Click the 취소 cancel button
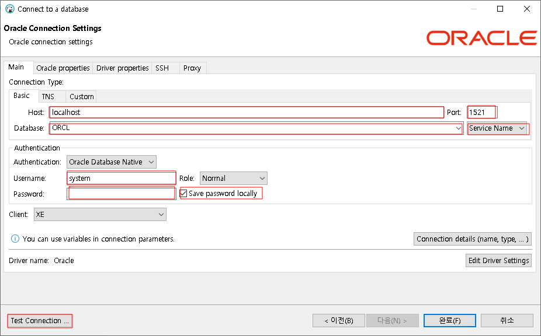541x336 pixels. [507, 320]
